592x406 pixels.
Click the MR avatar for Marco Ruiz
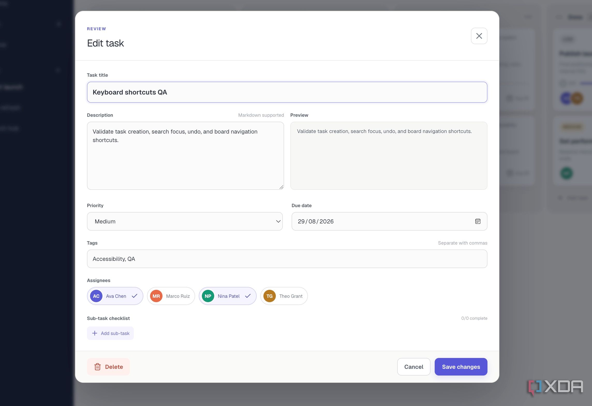tap(156, 296)
